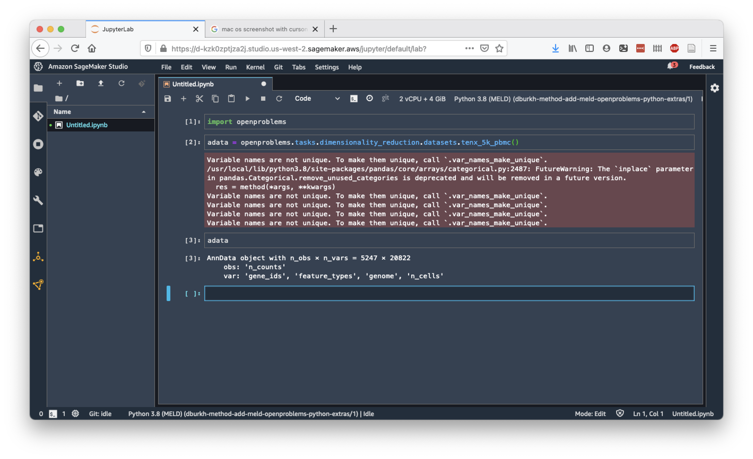Toggle the file browser sidebar folder icon
753x459 pixels.
(38, 88)
